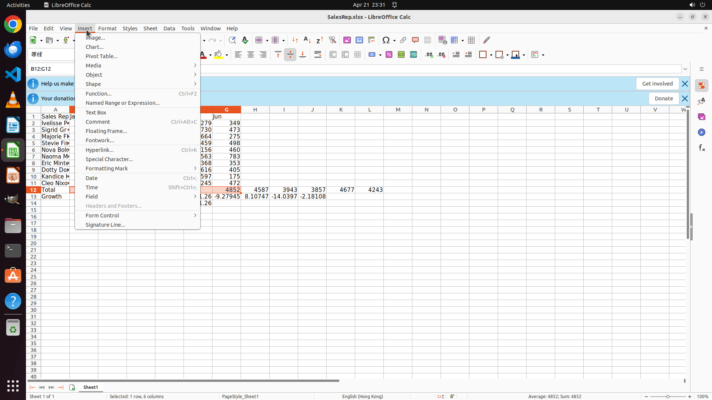
Task: Expand the formula bar chevron
Action: pos(685,69)
